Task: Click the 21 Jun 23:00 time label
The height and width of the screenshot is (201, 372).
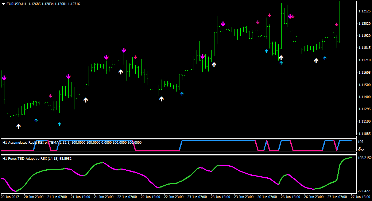Action: click(104, 197)
